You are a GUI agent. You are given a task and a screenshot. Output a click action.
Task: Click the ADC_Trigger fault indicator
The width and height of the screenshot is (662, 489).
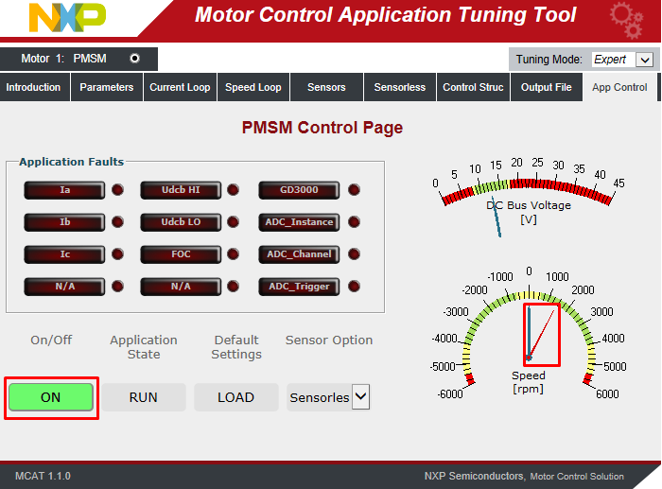pos(298,287)
